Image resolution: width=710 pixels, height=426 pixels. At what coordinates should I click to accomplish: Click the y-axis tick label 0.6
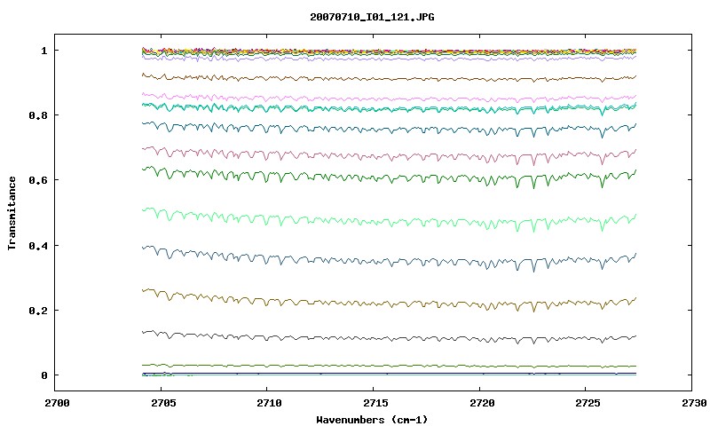pyautogui.click(x=38, y=180)
